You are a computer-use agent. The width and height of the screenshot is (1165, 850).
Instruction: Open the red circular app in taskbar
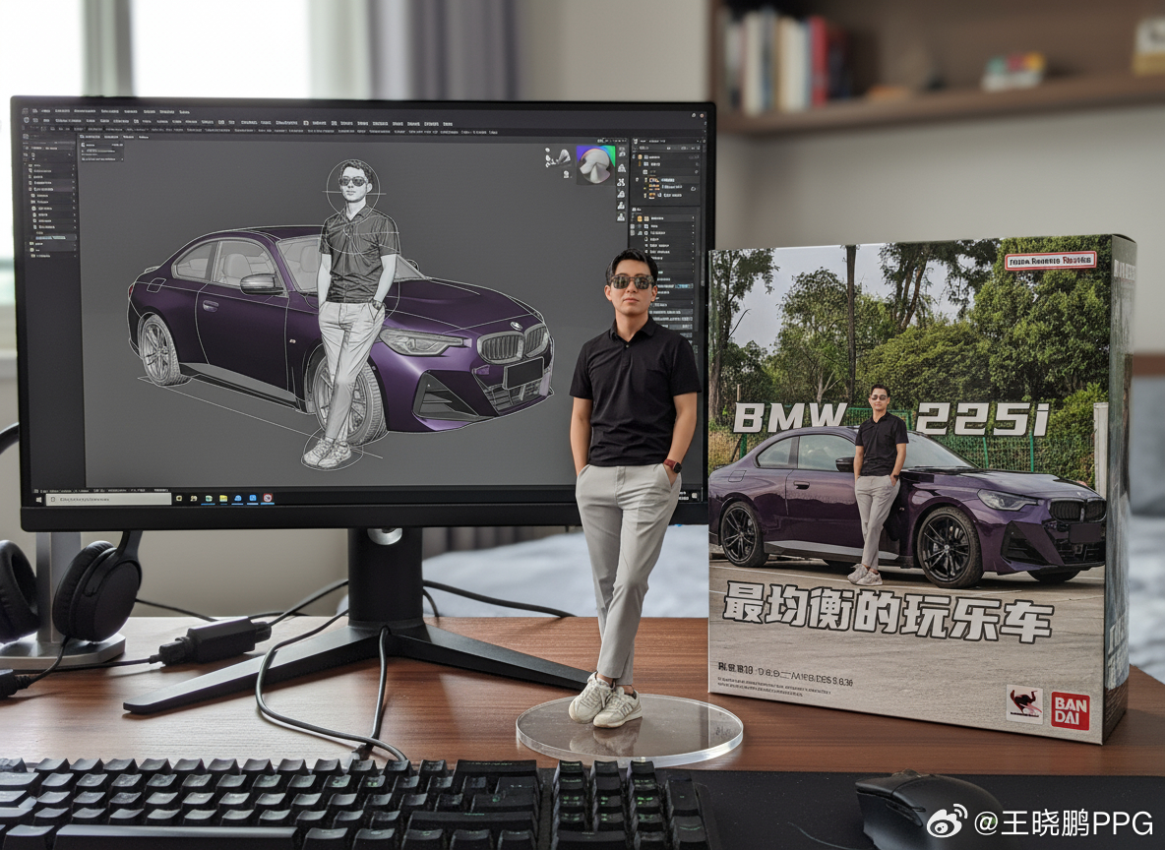click(x=268, y=498)
